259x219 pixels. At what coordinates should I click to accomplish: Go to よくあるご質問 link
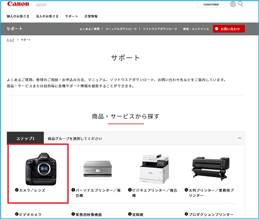point(90,29)
